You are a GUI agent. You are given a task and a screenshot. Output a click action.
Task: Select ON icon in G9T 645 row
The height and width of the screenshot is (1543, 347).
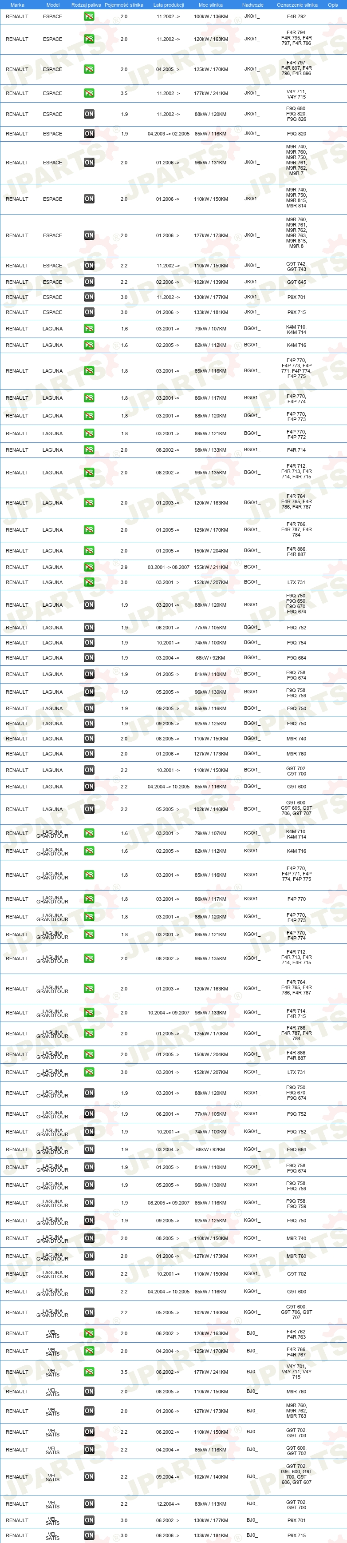(89, 282)
